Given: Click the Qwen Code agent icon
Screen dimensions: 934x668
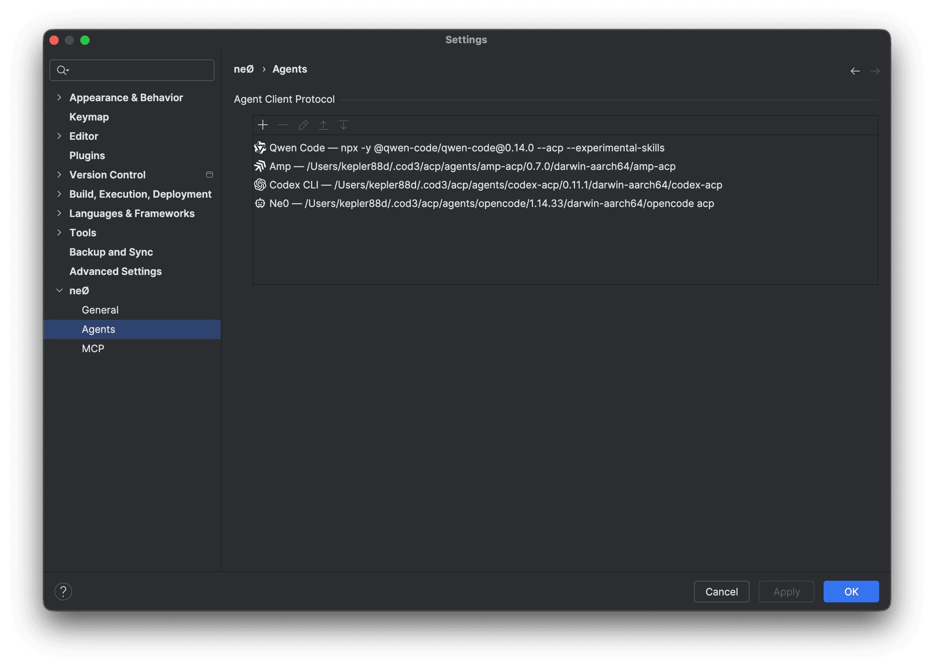Looking at the screenshot, I should [x=260, y=147].
